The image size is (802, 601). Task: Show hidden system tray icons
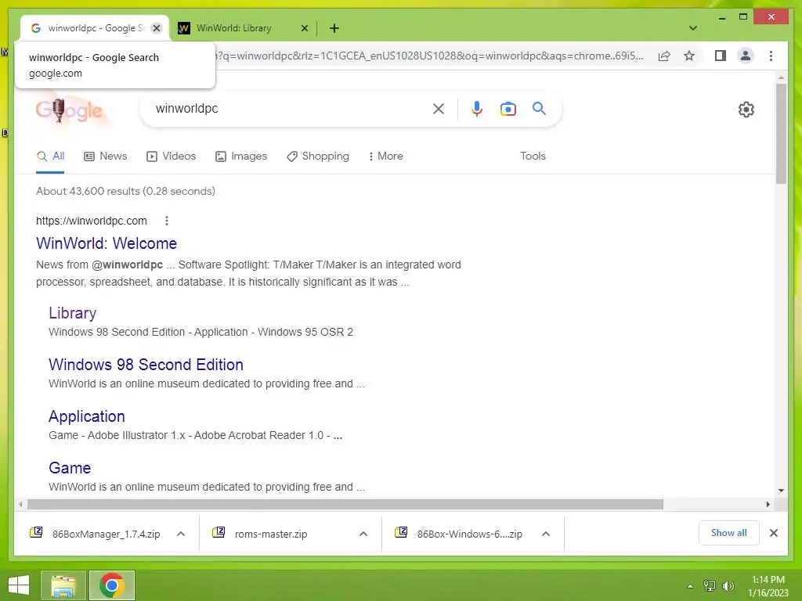click(691, 586)
